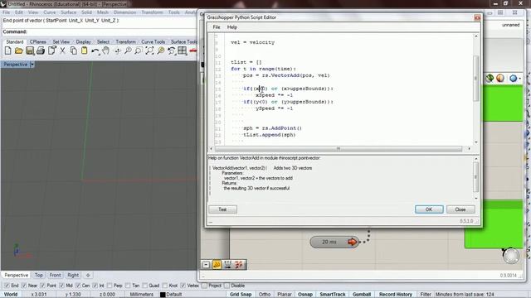The height and width of the screenshot is (298, 531).
Task: Open dropdown next to blue sphere icon
Action: [x=520, y=79]
